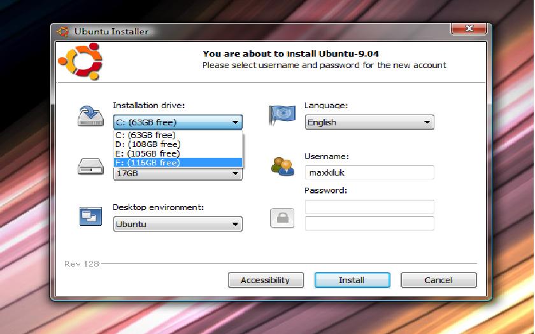Click the Ubuntu Installer title bar text
Screen dimensions: 535x334
[x=111, y=31]
